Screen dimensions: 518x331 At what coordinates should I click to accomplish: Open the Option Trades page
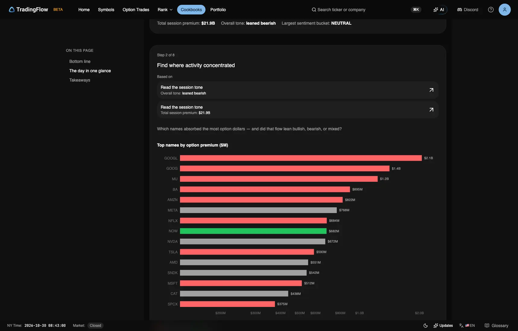tap(136, 10)
